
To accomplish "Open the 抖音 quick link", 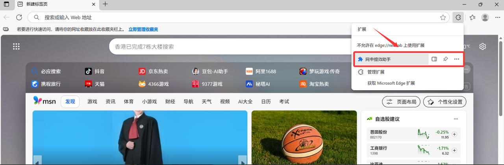I will coord(95,72).
